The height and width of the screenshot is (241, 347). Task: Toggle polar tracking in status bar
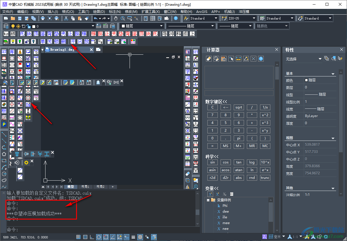click(99, 237)
